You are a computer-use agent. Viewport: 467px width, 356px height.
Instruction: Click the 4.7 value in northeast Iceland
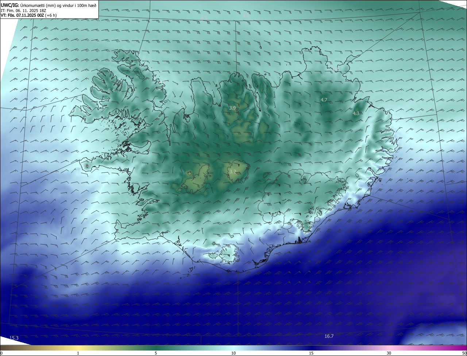pyautogui.click(x=324, y=100)
